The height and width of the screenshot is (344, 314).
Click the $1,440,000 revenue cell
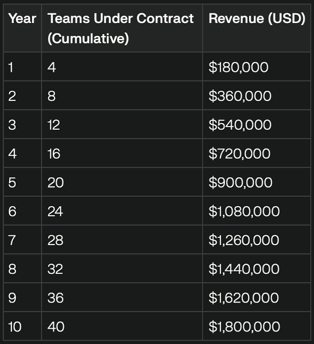coord(244,269)
